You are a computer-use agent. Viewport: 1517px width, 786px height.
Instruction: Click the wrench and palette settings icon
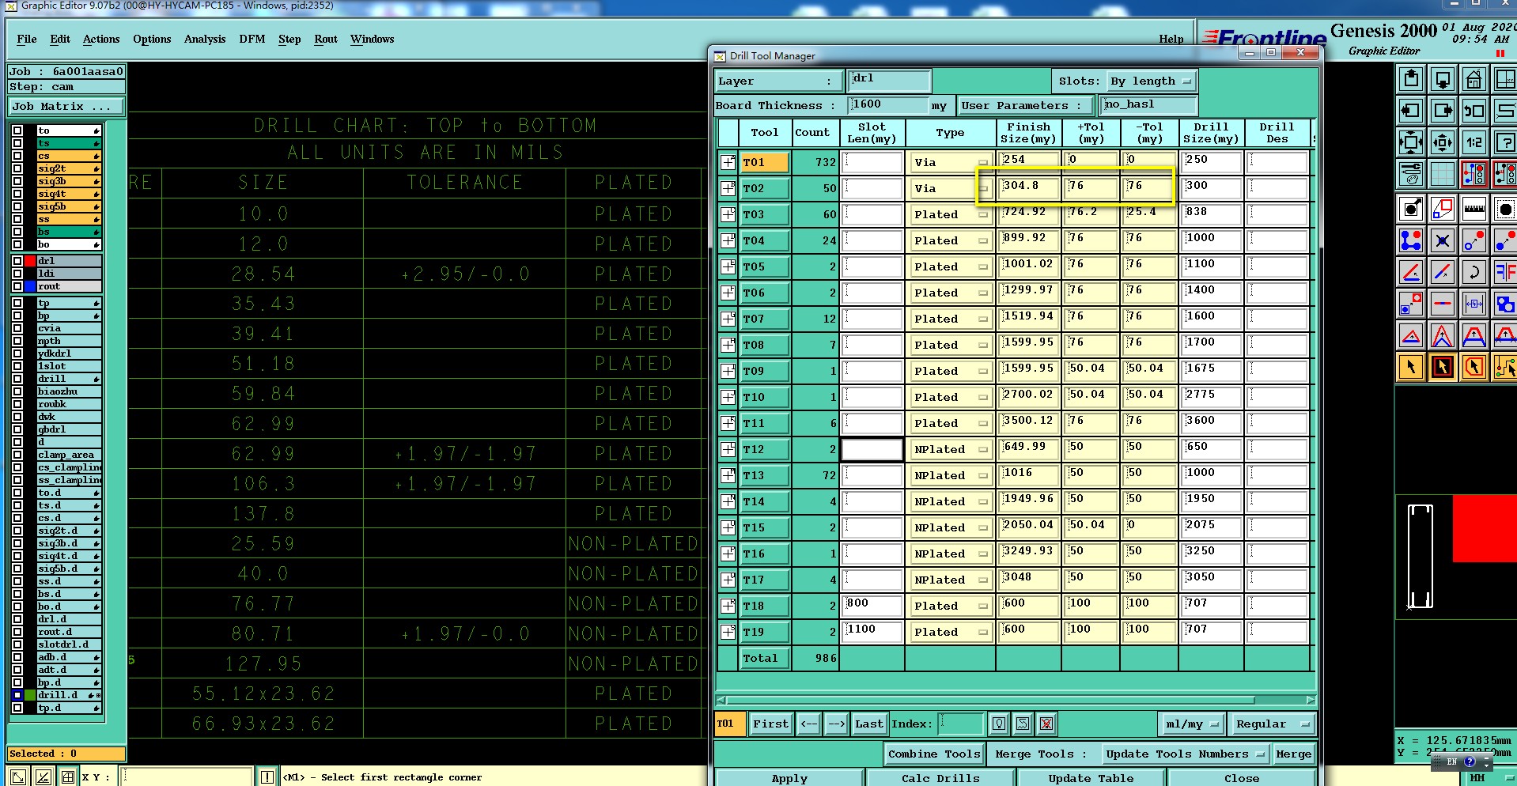coord(1411,174)
